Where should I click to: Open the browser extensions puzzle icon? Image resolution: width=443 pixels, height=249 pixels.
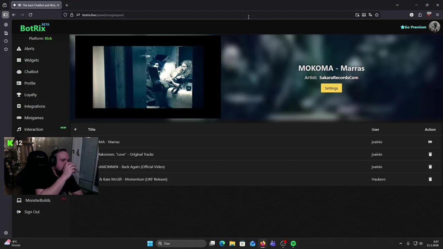420,15
